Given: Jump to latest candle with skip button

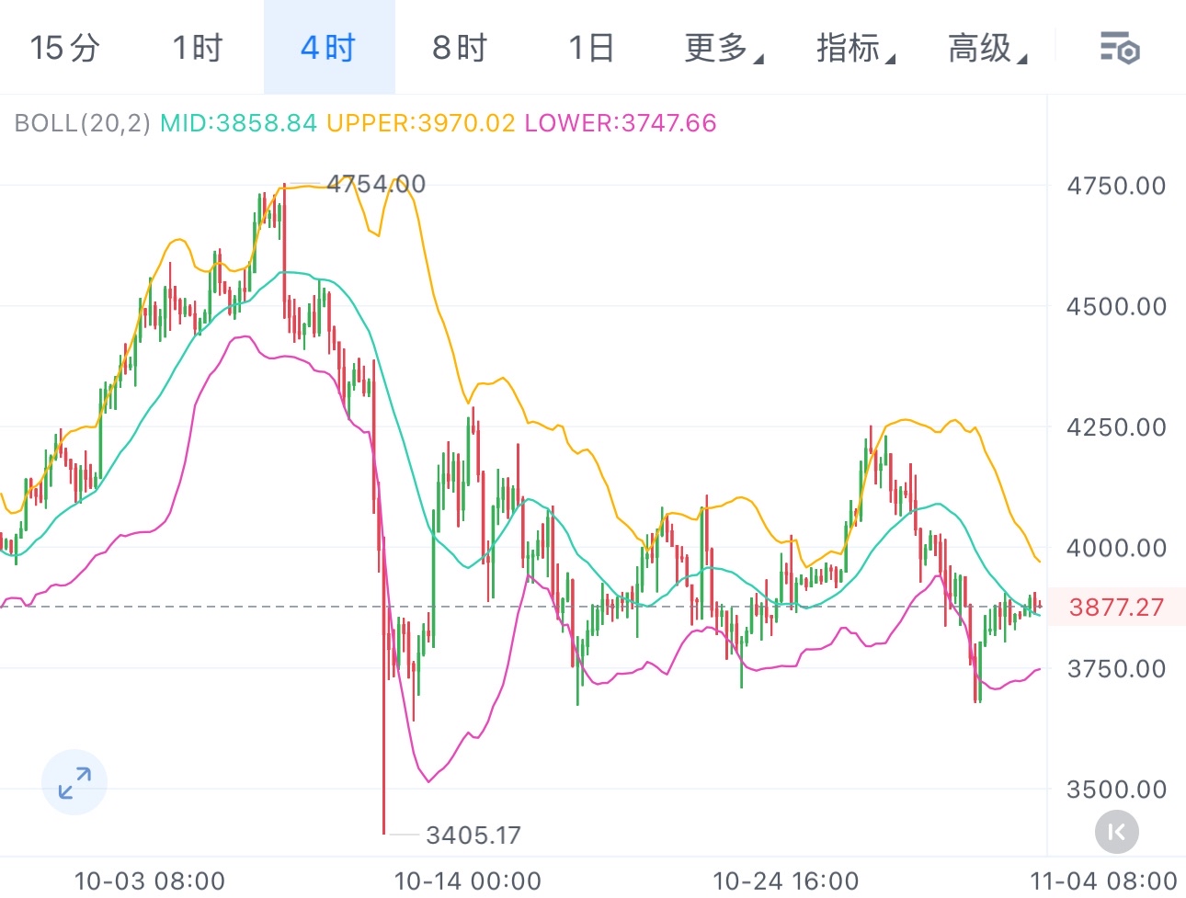Looking at the screenshot, I should 1117,833.
